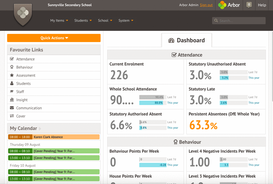
Task: Click the Sign out link
Action: 206,5
